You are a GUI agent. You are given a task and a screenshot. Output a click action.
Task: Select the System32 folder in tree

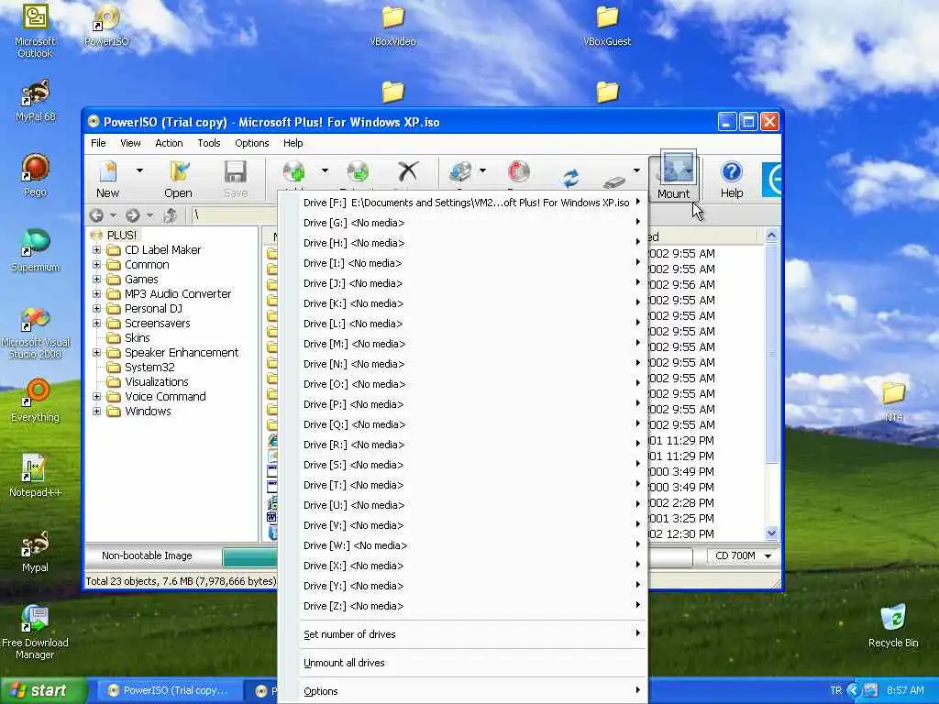point(149,367)
